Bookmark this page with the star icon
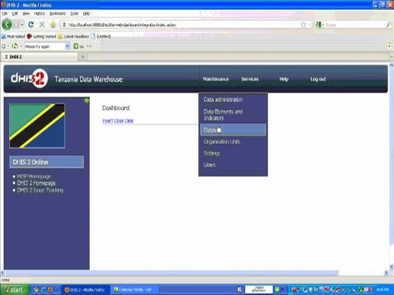The image size is (394, 295). pos(304,25)
